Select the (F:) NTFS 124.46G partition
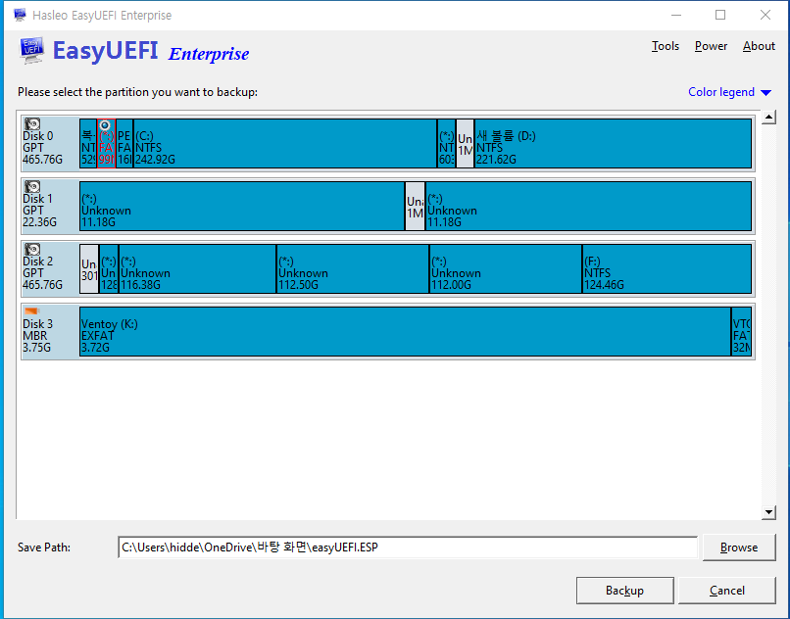Image resolution: width=790 pixels, height=619 pixels. (x=667, y=269)
